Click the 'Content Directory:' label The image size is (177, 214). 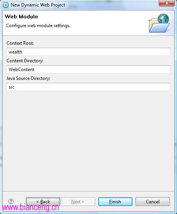(x=25, y=61)
